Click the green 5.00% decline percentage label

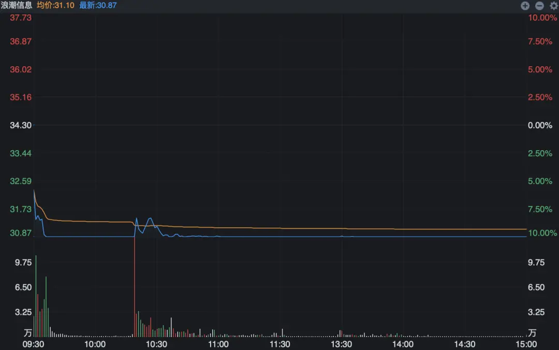539,181
